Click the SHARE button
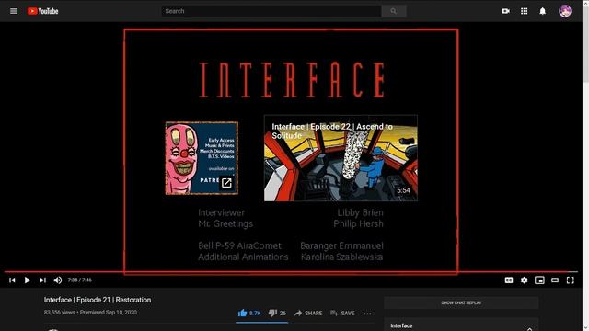The image size is (589, 331). 308,313
